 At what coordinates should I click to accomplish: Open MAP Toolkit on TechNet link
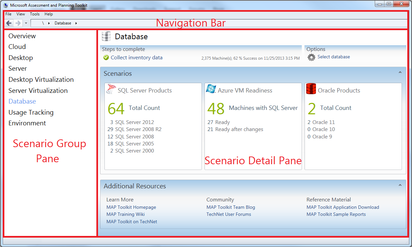tap(132, 222)
